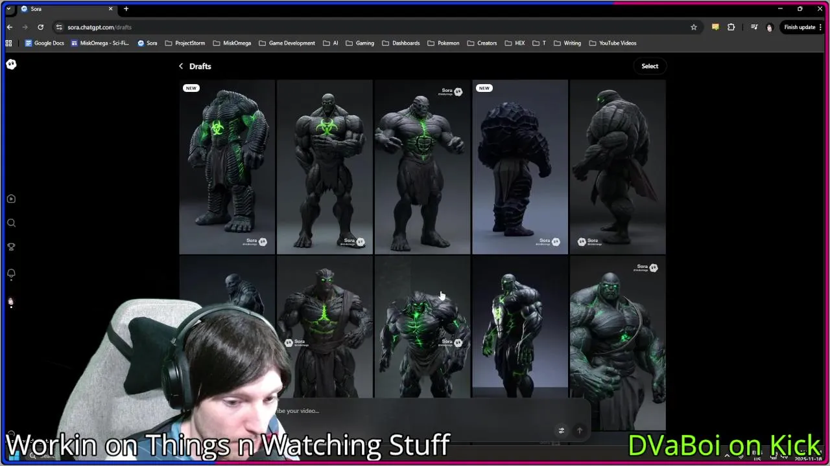Reload the Sora page

click(x=41, y=27)
